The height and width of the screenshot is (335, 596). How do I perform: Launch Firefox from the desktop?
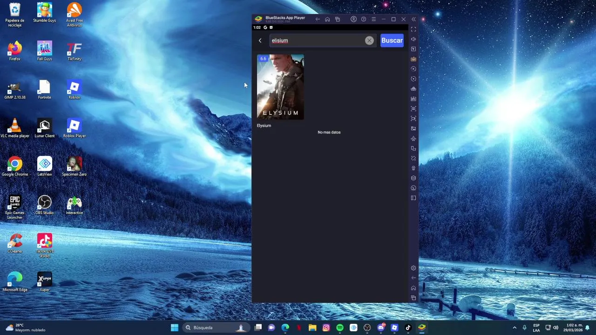15,51
